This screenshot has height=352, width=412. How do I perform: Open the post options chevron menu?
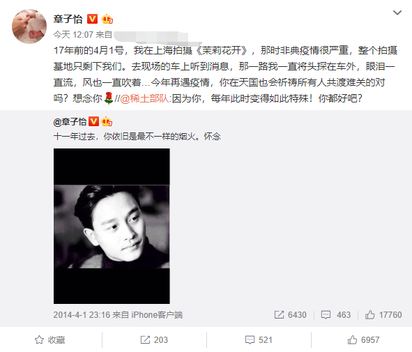pyautogui.click(x=397, y=13)
